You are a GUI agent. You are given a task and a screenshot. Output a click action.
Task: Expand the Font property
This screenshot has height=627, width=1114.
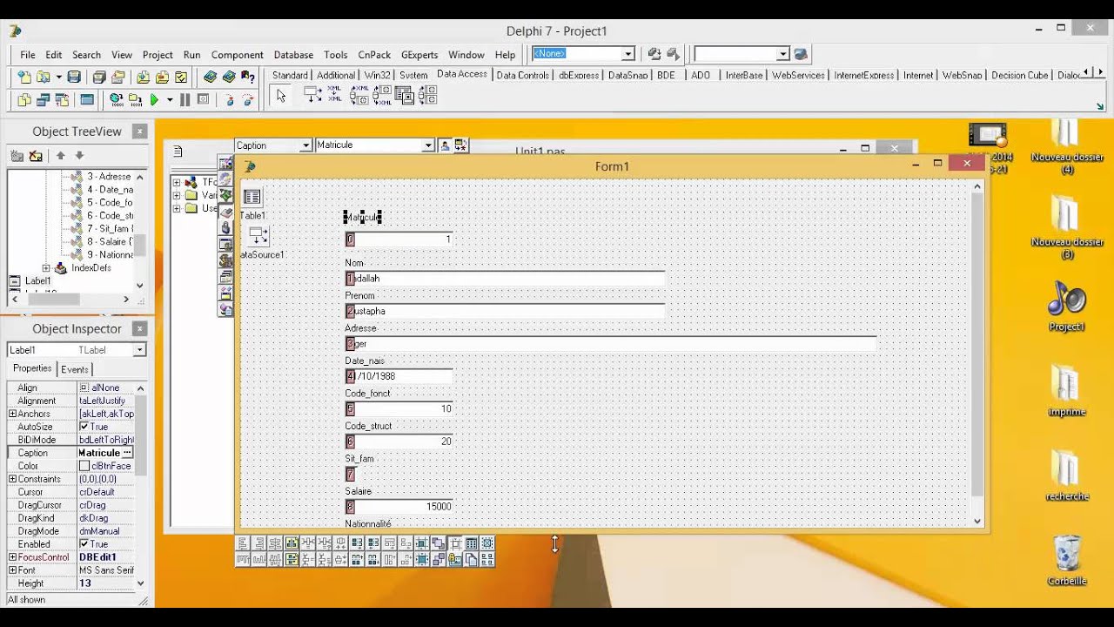12,570
